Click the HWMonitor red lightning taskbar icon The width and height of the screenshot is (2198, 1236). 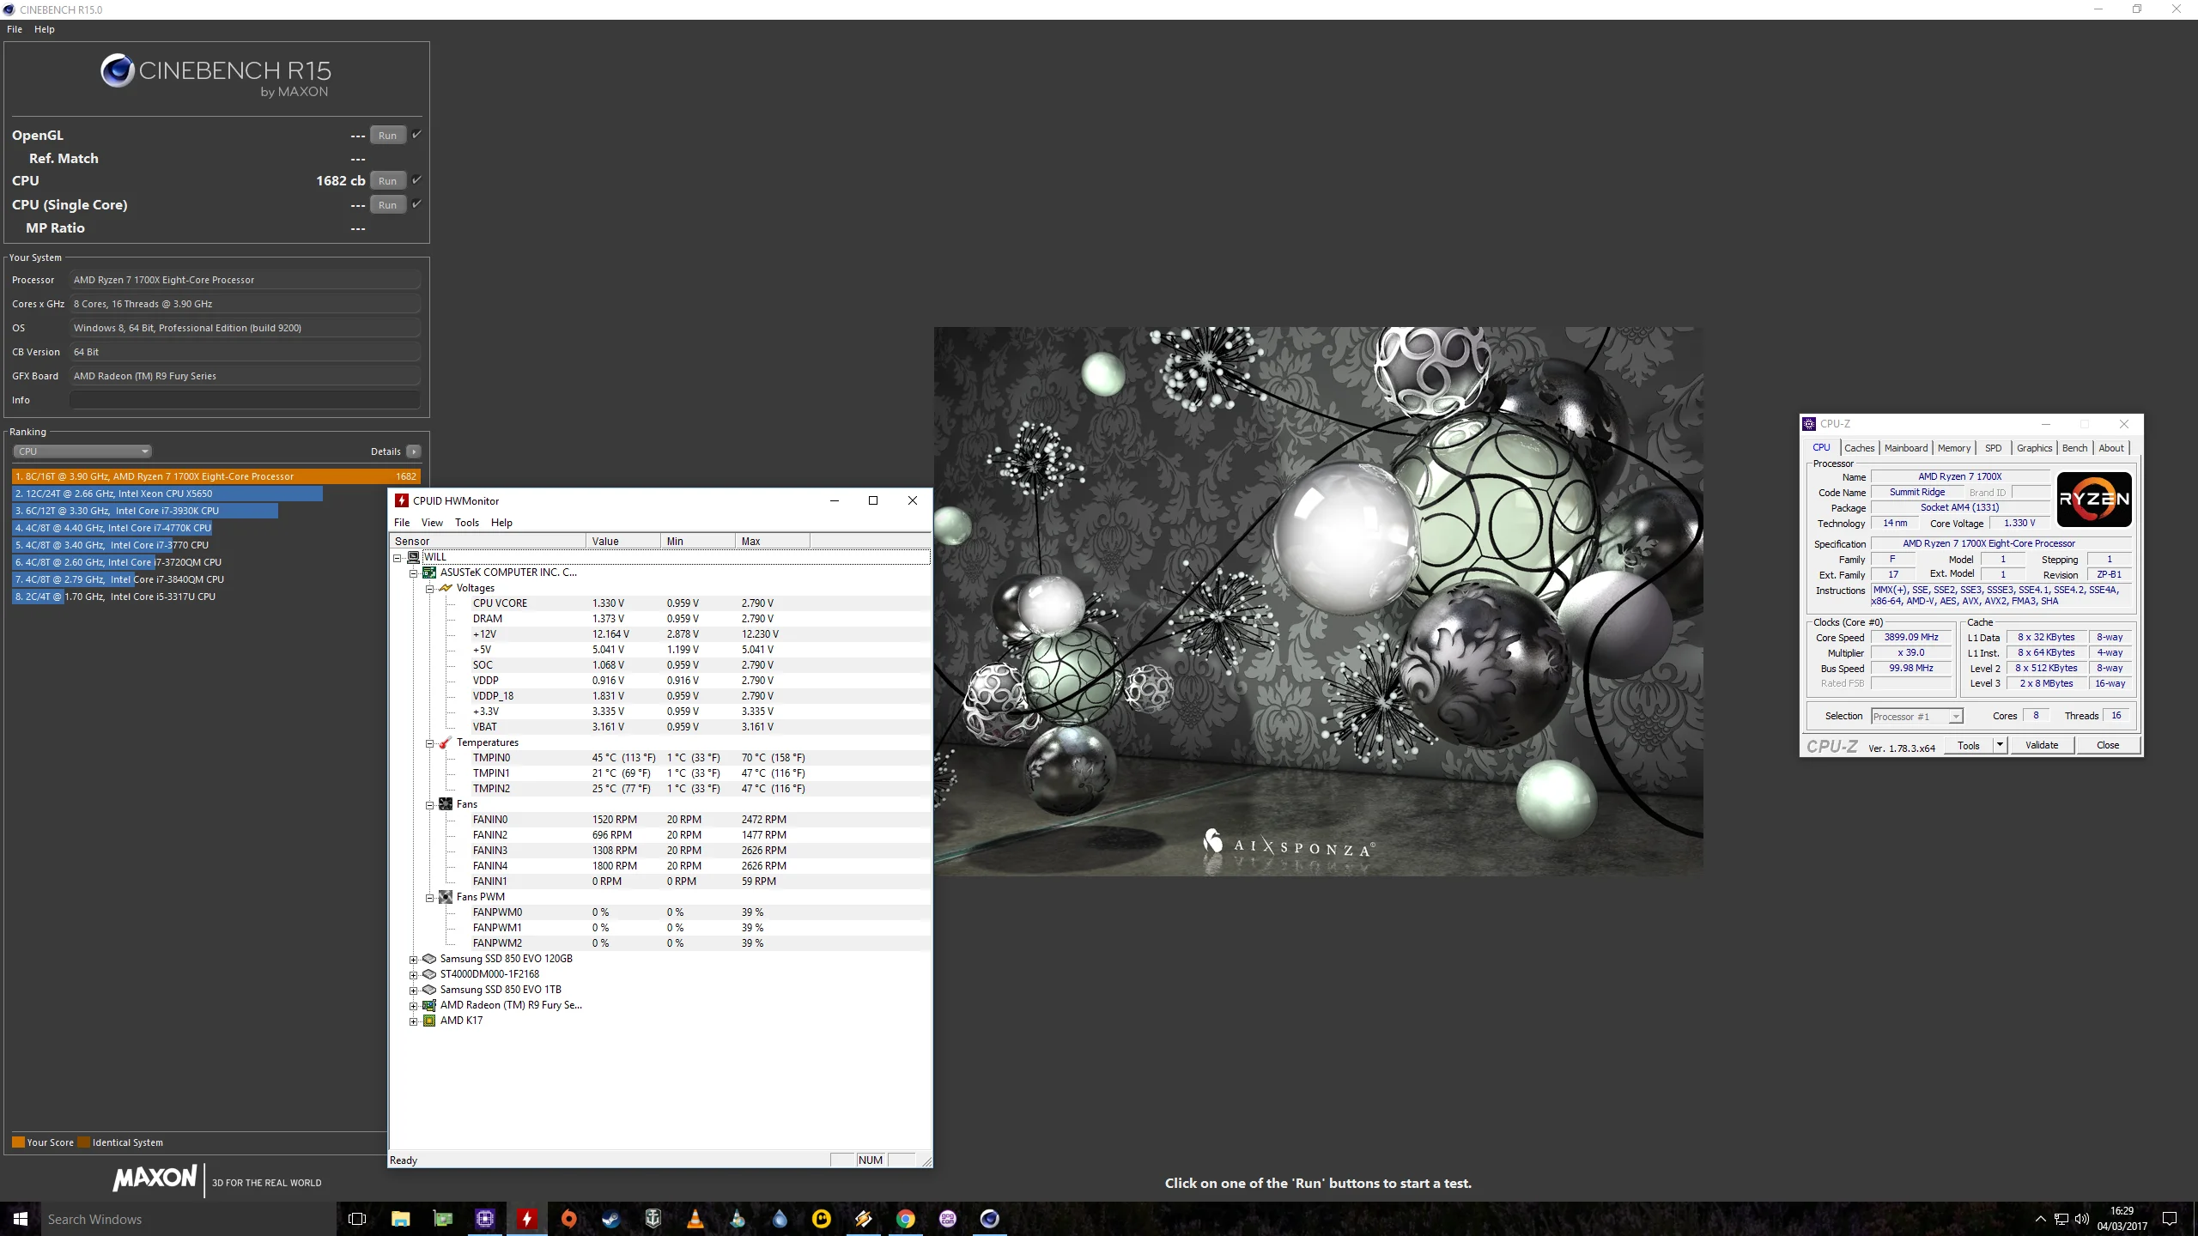(527, 1219)
